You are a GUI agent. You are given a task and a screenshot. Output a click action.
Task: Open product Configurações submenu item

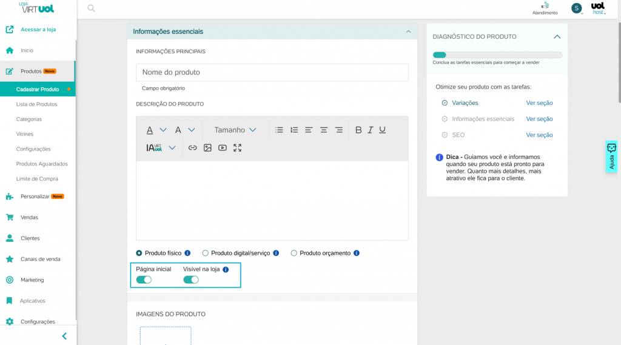33,149
